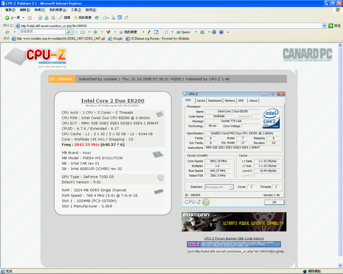Click the small CPU-Z validator forum banner image
The width and height of the screenshot is (343, 274).
pos(234,244)
